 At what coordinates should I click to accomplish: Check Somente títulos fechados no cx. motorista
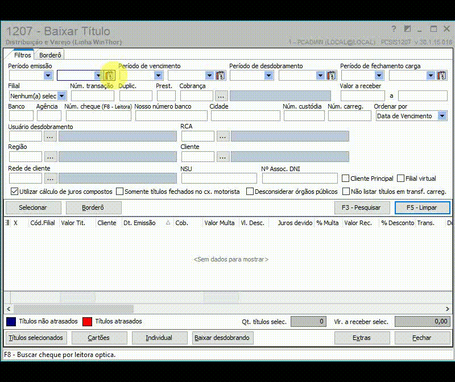(x=119, y=192)
